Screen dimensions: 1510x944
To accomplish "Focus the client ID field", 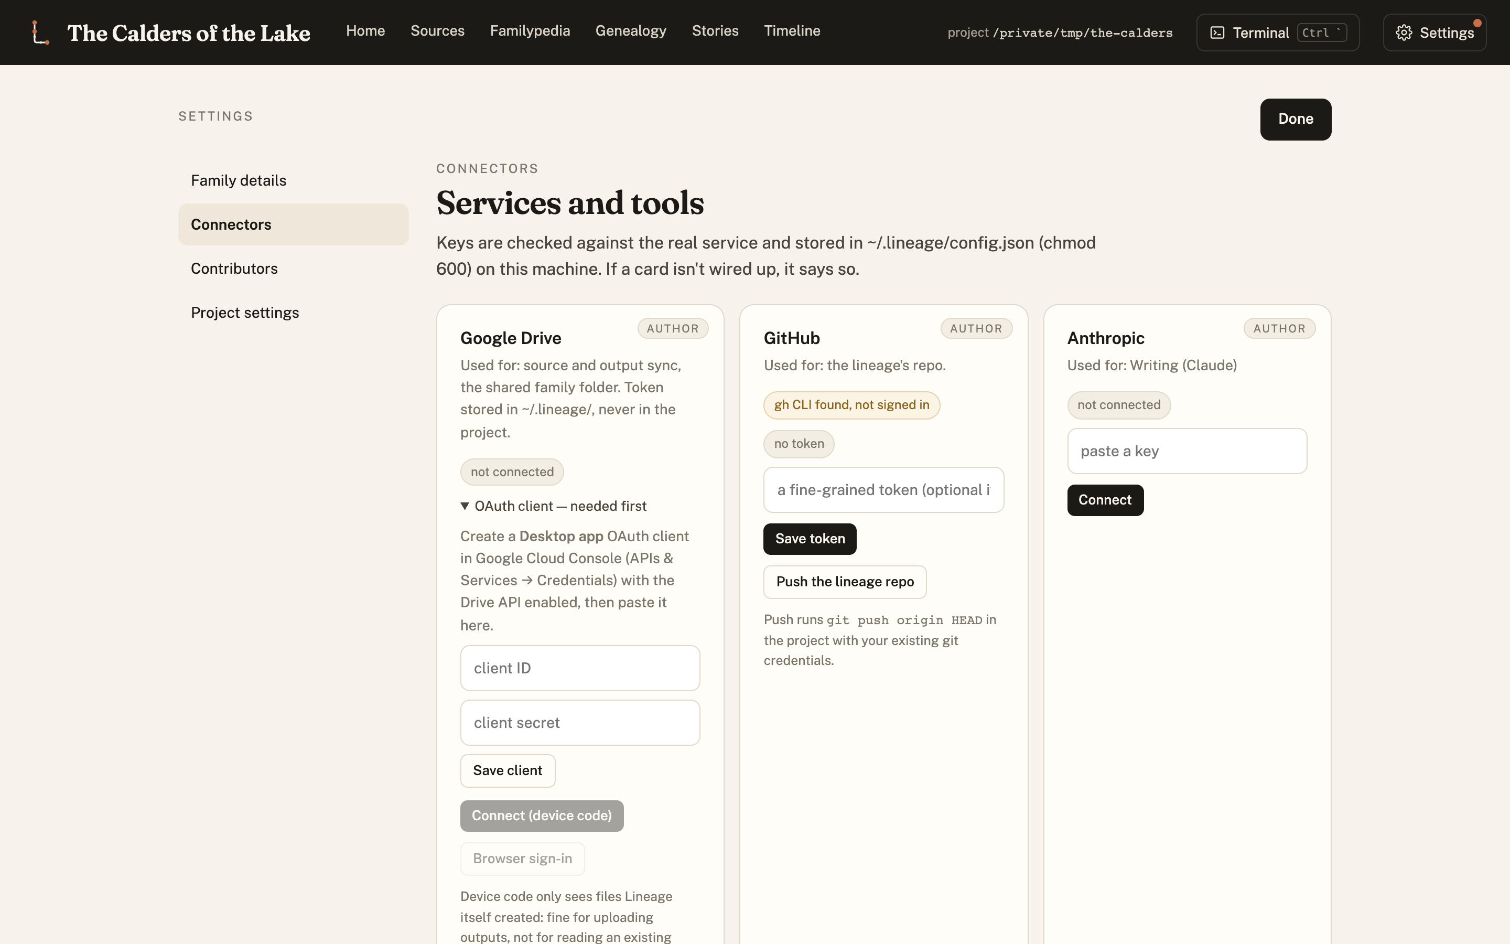I will click(x=580, y=668).
